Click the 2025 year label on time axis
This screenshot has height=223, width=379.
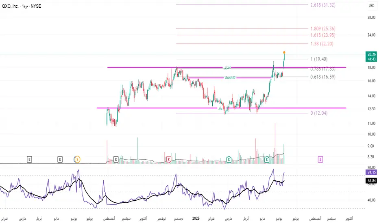point(196,219)
